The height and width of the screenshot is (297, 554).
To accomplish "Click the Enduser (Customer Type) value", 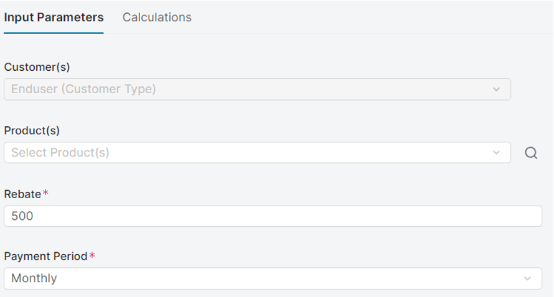I will coord(83,89).
